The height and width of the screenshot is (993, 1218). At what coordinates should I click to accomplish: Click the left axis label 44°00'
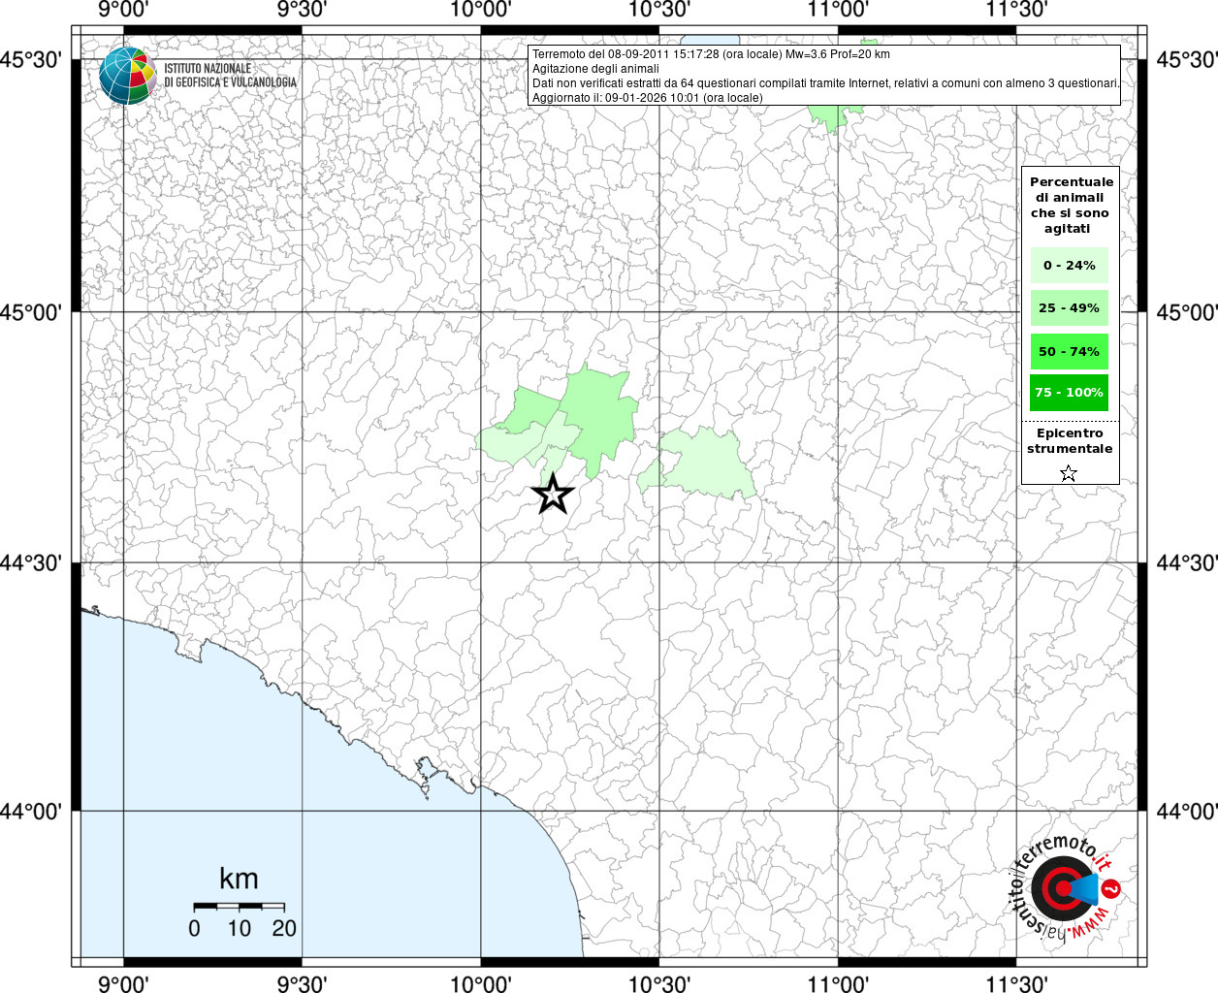point(31,811)
